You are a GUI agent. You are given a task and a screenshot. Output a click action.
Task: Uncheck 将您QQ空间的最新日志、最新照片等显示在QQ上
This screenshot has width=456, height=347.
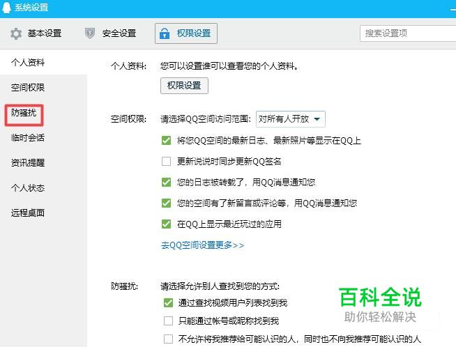[x=167, y=141]
